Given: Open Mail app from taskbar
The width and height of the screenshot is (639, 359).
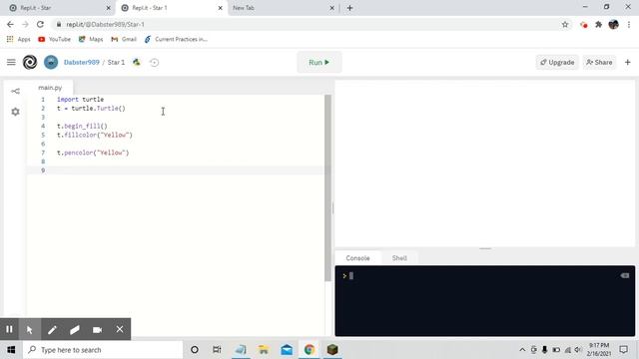Looking at the screenshot, I should tap(287, 350).
